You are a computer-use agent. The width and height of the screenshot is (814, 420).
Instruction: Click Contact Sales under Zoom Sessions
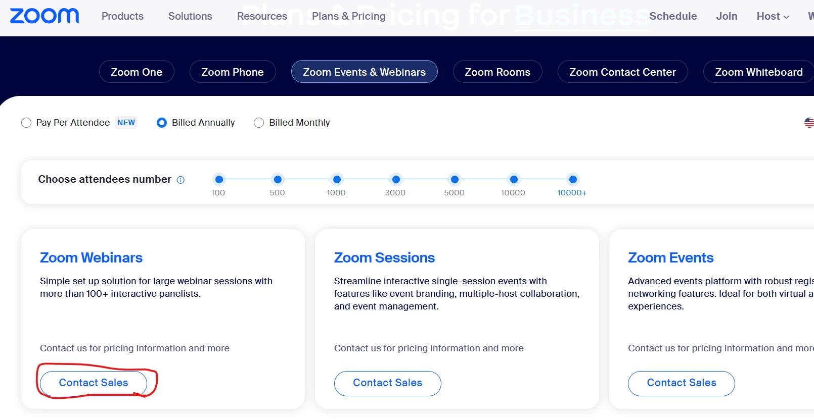pos(388,383)
